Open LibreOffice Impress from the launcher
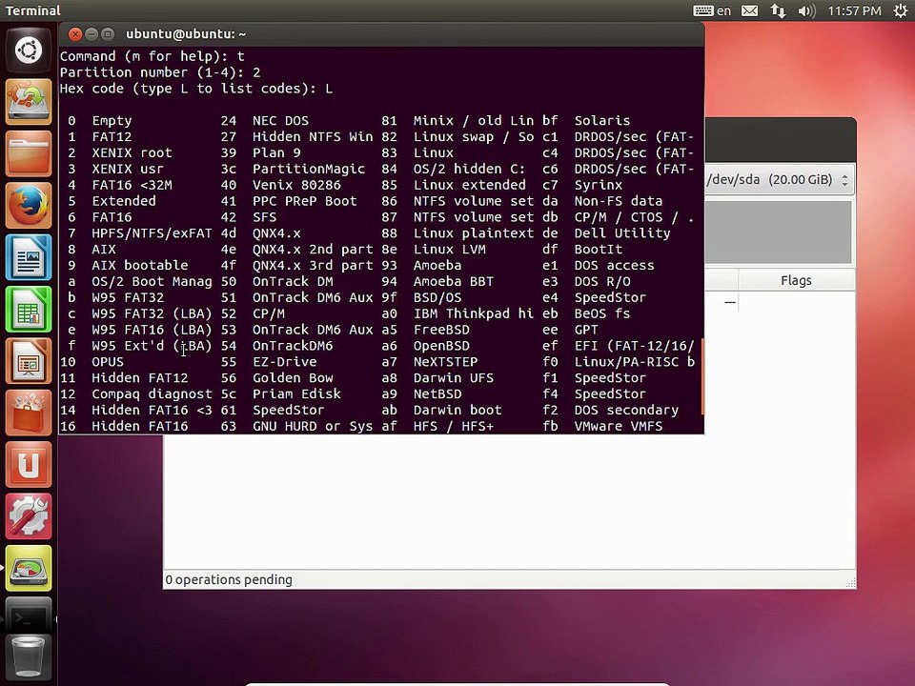Viewport: 915px width, 686px height. tap(29, 361)
